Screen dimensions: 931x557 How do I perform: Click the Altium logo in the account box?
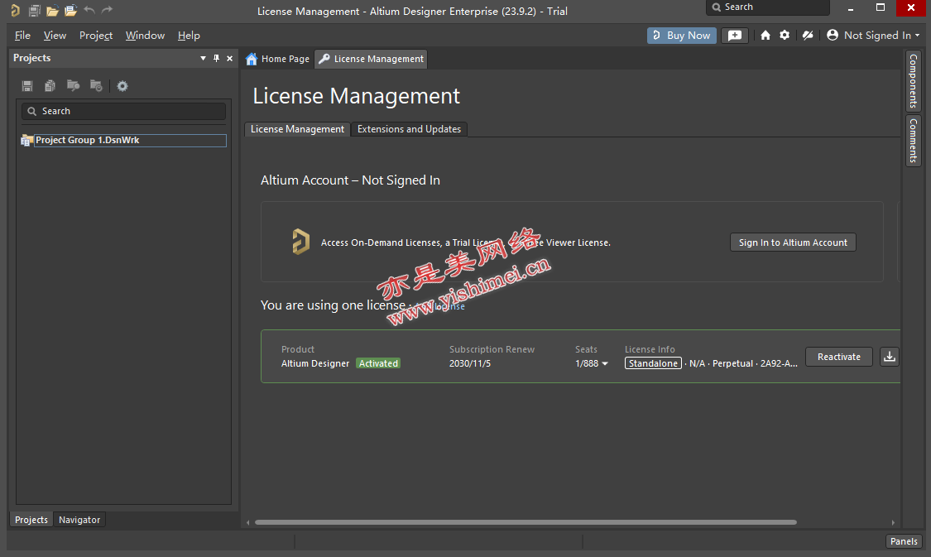point(301,242)
